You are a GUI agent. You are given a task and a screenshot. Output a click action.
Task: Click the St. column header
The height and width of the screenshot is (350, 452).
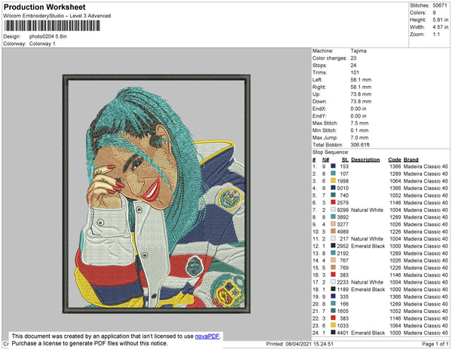click(x=345, y=159)
